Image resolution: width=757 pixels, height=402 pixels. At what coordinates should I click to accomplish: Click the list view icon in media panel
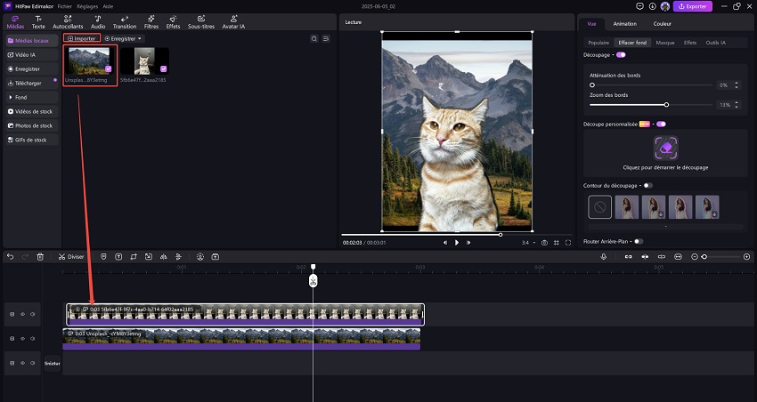click(x=326, y=38)
